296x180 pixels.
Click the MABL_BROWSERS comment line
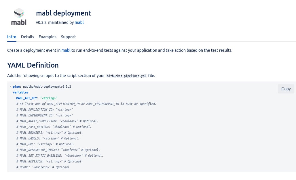pos(50,133)
